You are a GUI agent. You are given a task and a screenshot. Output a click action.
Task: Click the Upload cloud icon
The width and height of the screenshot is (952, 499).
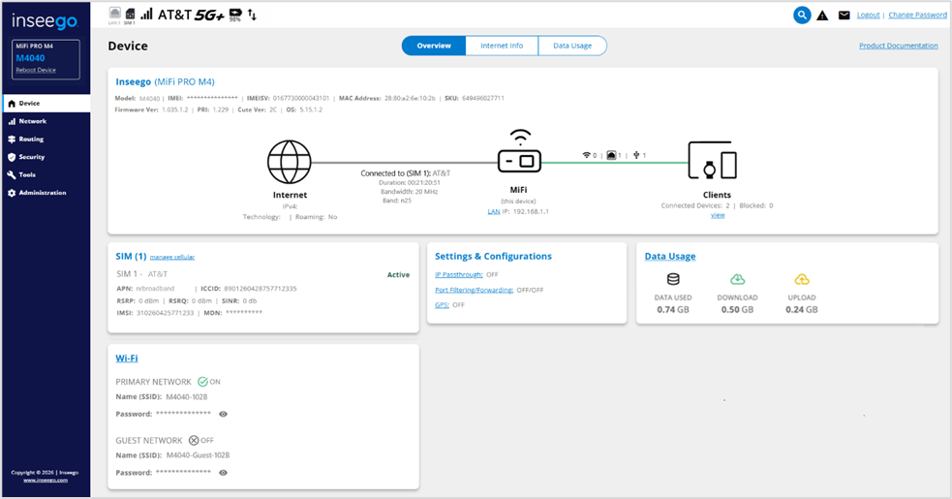tap(801, 279)
